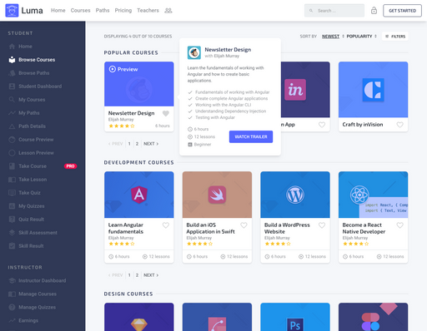Open the Learn Angular fundamentals course title
The width and height of the screenshot is (427, 331).
(126, 228)
